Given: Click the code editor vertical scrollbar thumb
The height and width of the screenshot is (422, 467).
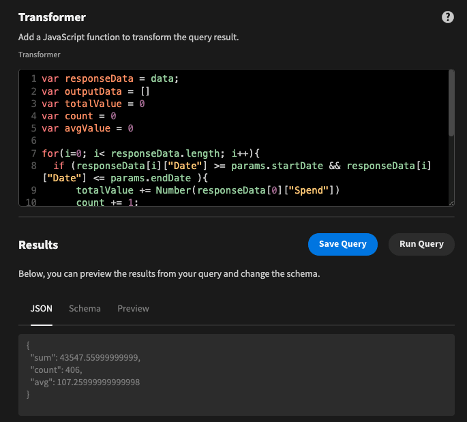Looking at the screenshot, I should (x=451, y=104).
